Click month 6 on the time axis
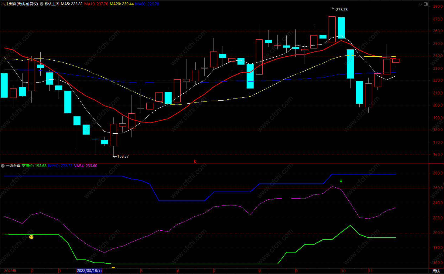Viewport: 444px width, 274px height. 178,271
